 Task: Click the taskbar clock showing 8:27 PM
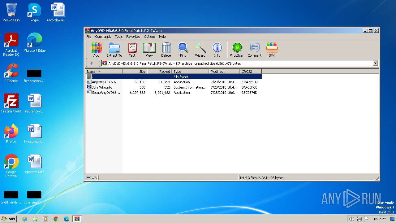pos(380,219)
